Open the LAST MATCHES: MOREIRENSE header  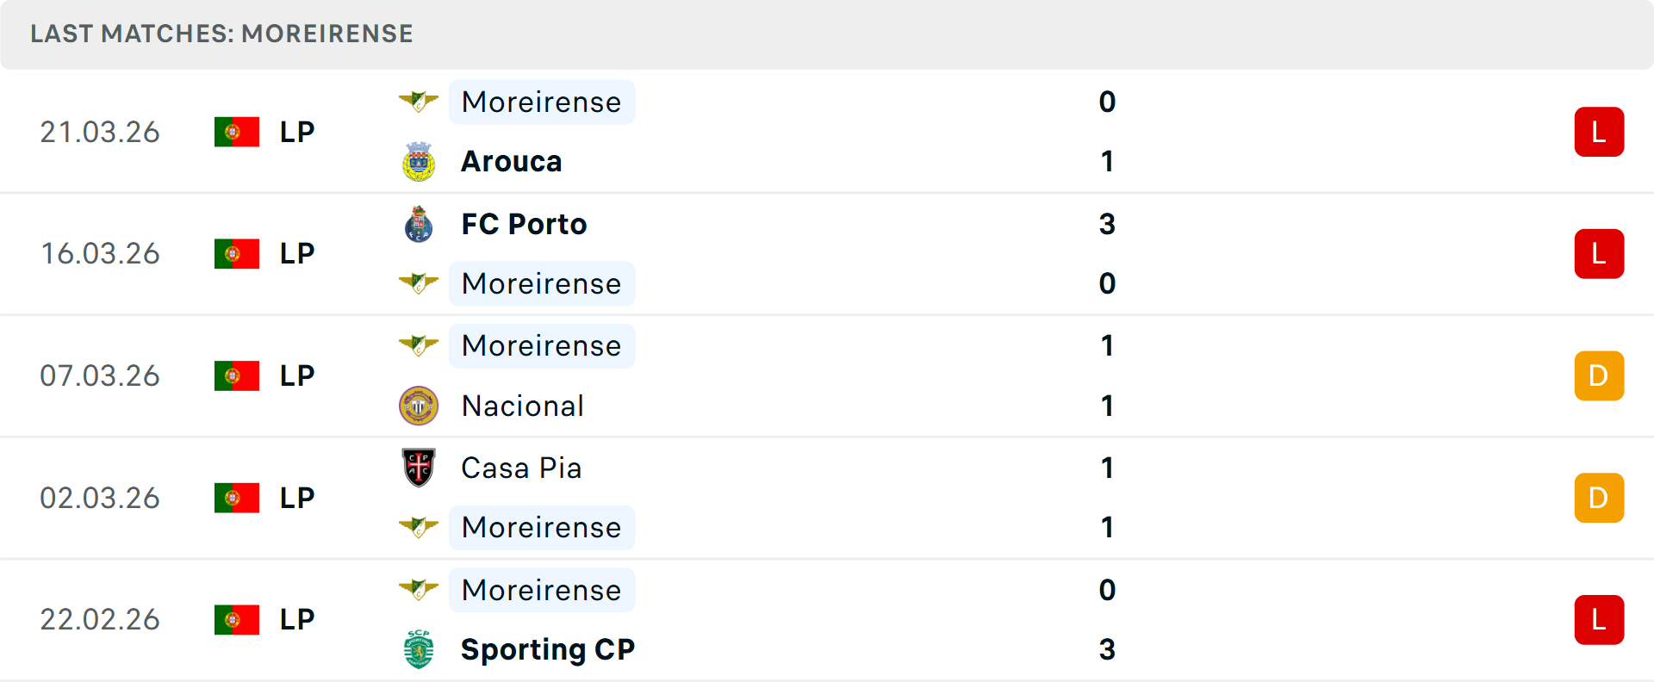pyautogui.click(x=221, y=34)
